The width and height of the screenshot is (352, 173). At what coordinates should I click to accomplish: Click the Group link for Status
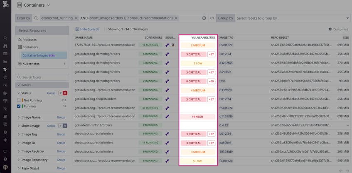(51, 93)
